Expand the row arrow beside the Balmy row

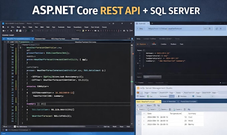coord(144,124)
